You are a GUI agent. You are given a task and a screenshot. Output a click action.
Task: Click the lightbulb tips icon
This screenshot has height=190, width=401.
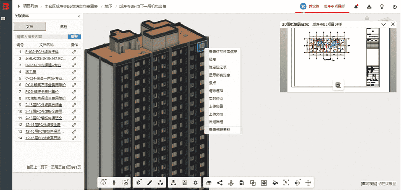pyautogui.click(x=382, y=7)
